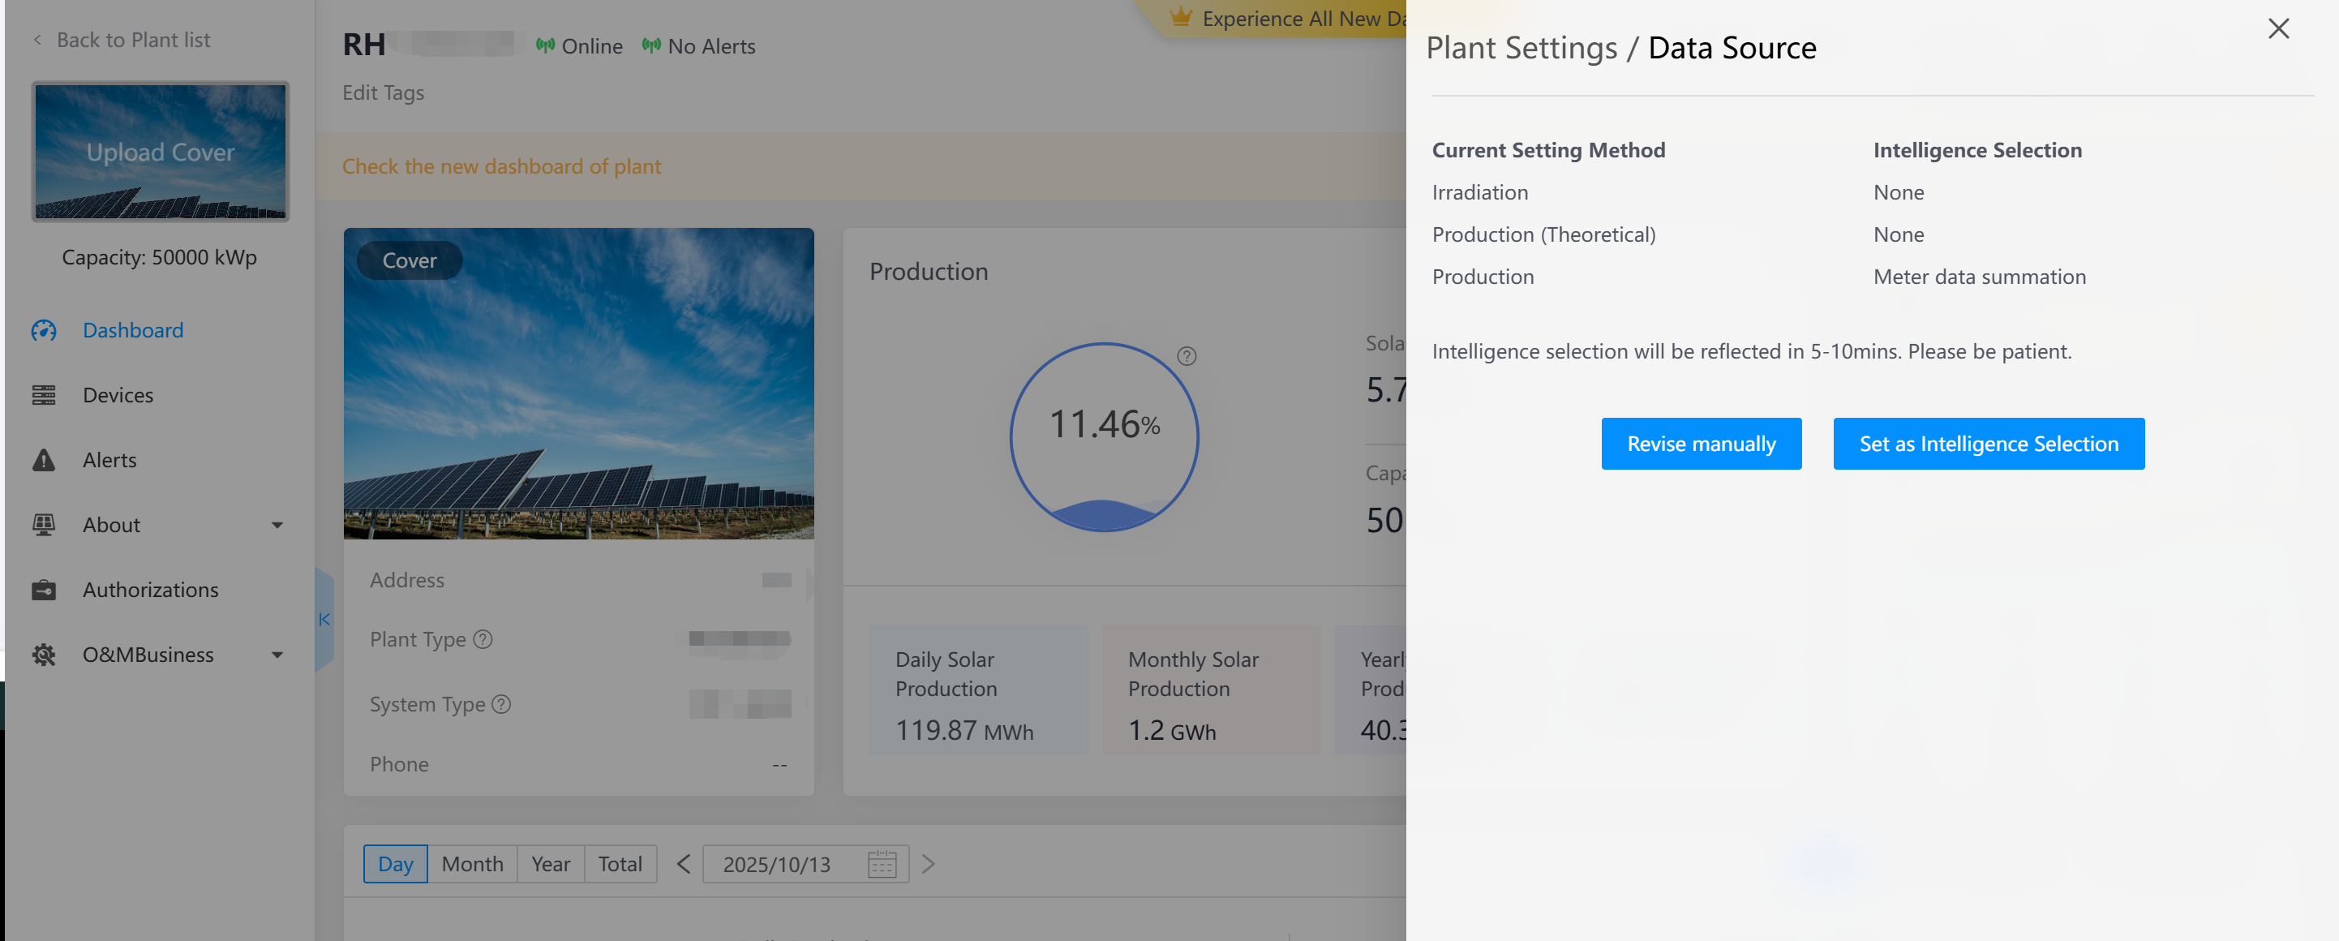Click the Devices server icon
The image size is (2339, 941).
click(x=44, y=395)
